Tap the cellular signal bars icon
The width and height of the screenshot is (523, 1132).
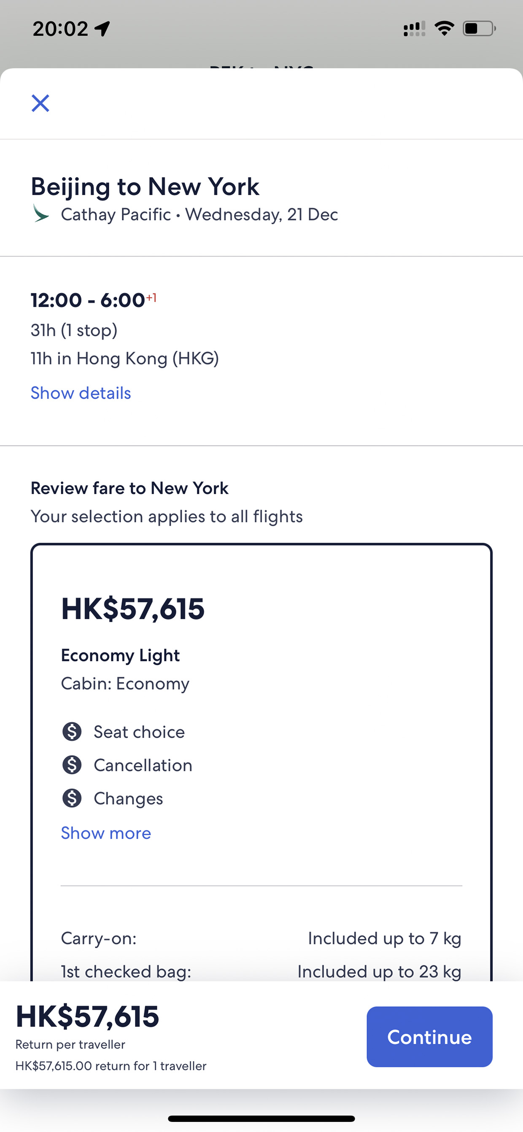415,29
